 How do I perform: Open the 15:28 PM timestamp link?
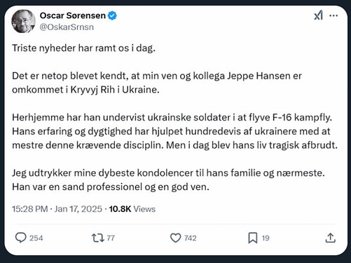pos(30,209)
